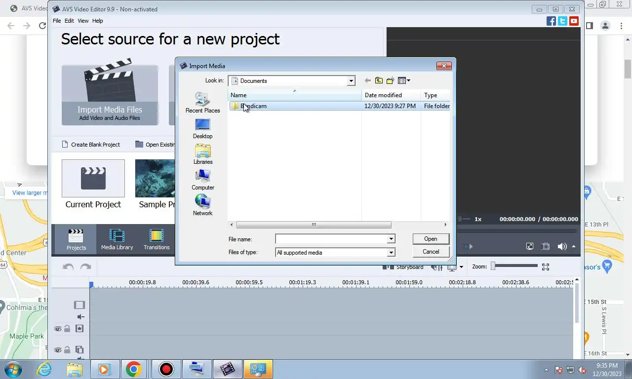Click the zoom-to-fit timeline icon

[546, 267]
